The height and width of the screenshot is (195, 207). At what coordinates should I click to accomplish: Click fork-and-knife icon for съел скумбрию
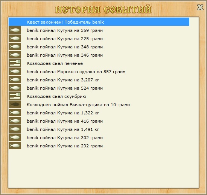click(x=15, y=96)
